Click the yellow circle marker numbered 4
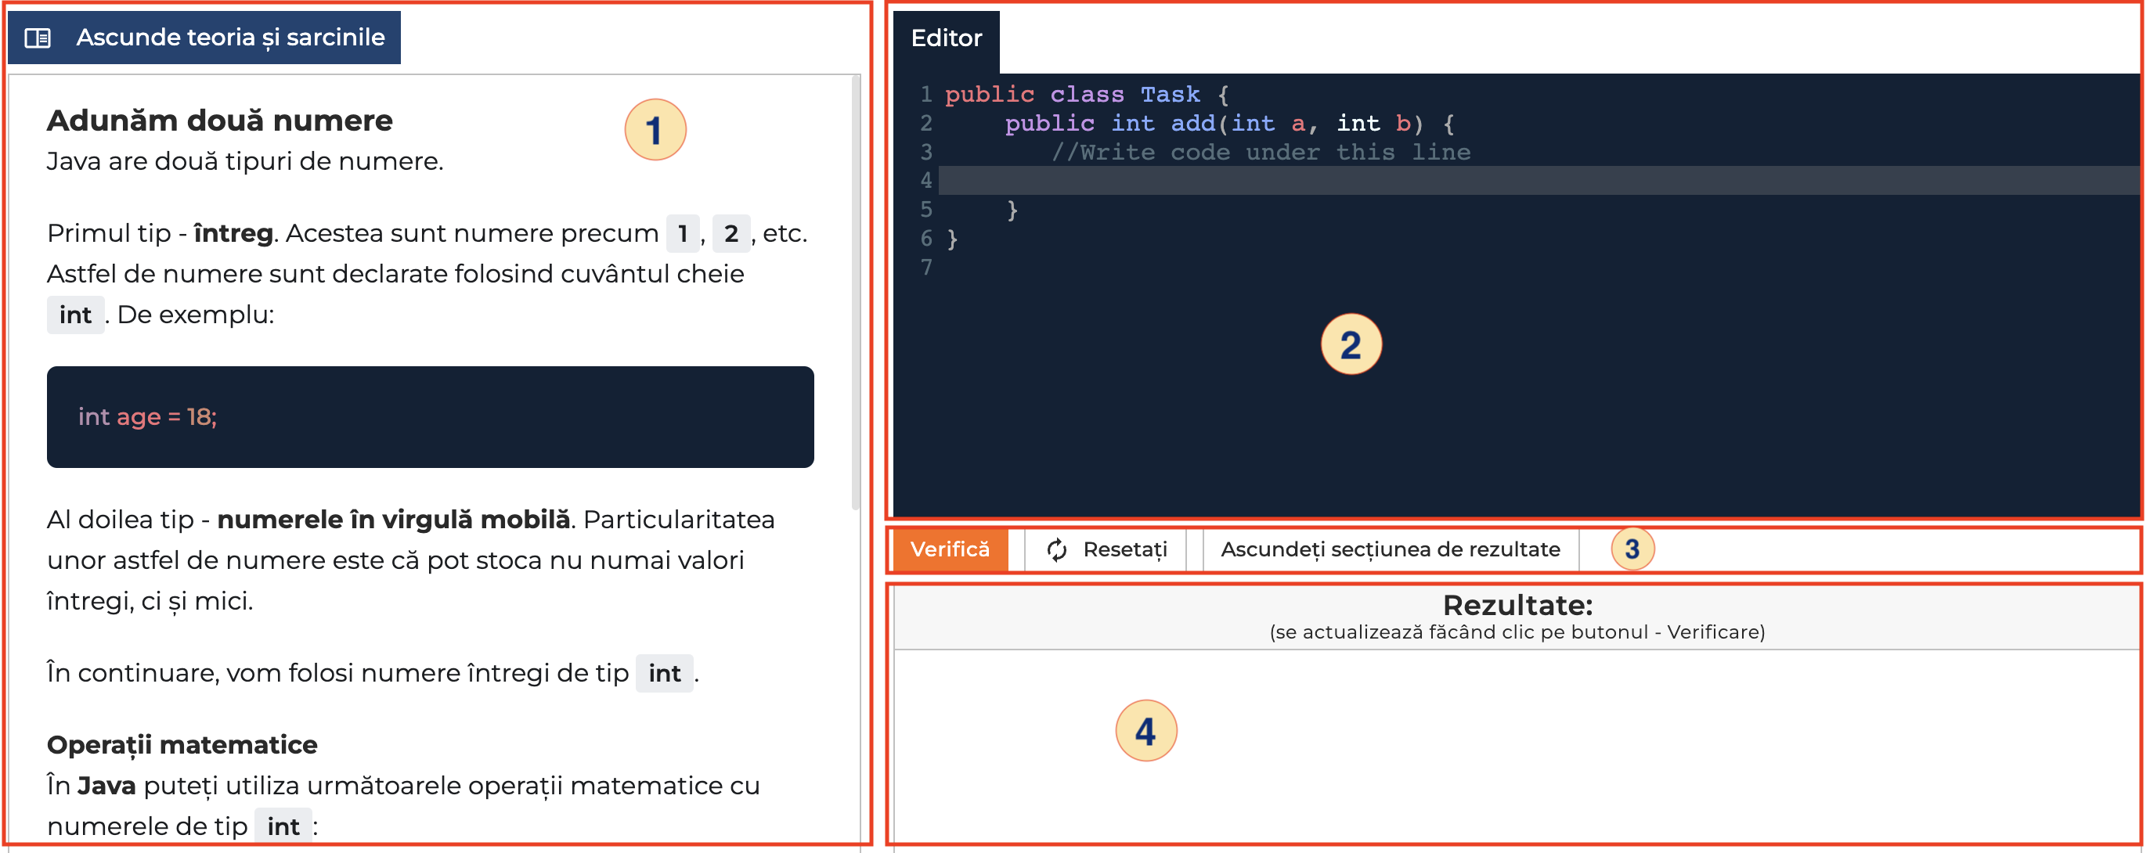 pos(1145,731)
